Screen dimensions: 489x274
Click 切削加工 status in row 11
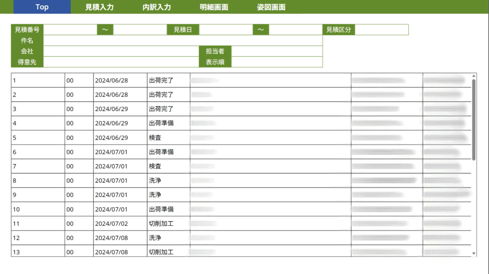click(x=161, y=223)
